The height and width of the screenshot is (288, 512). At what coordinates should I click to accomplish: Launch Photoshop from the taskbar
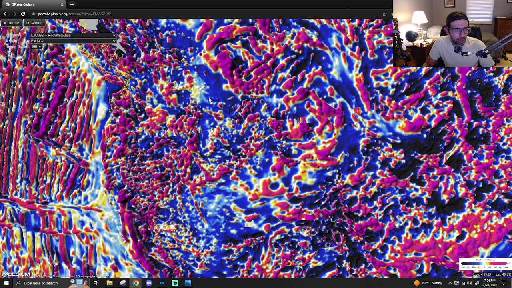(x=162, y=283)
